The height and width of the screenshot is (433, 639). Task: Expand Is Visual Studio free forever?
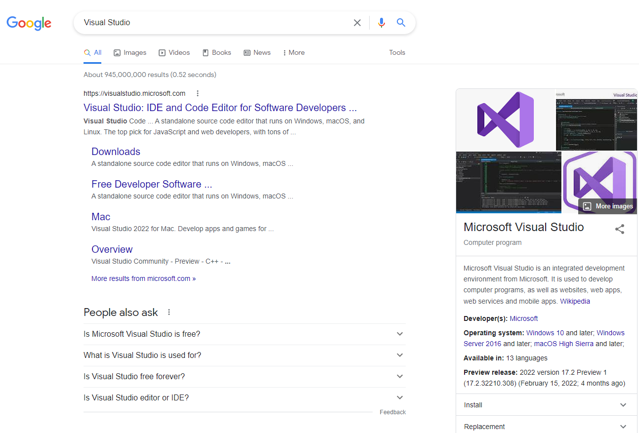245,377
